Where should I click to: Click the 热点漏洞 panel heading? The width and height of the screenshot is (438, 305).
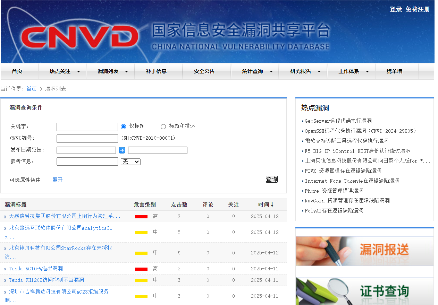coord(315,108)
